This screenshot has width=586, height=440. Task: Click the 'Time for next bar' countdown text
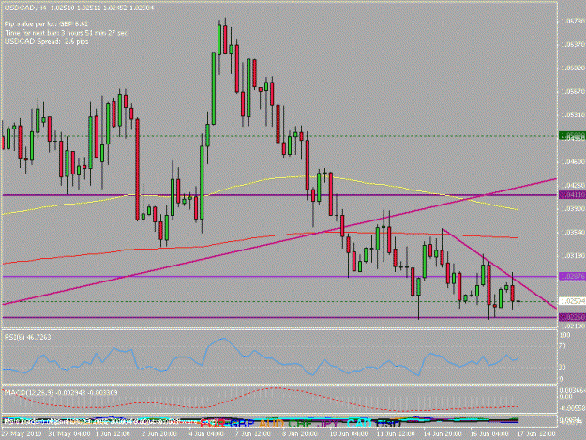[66, 33]
